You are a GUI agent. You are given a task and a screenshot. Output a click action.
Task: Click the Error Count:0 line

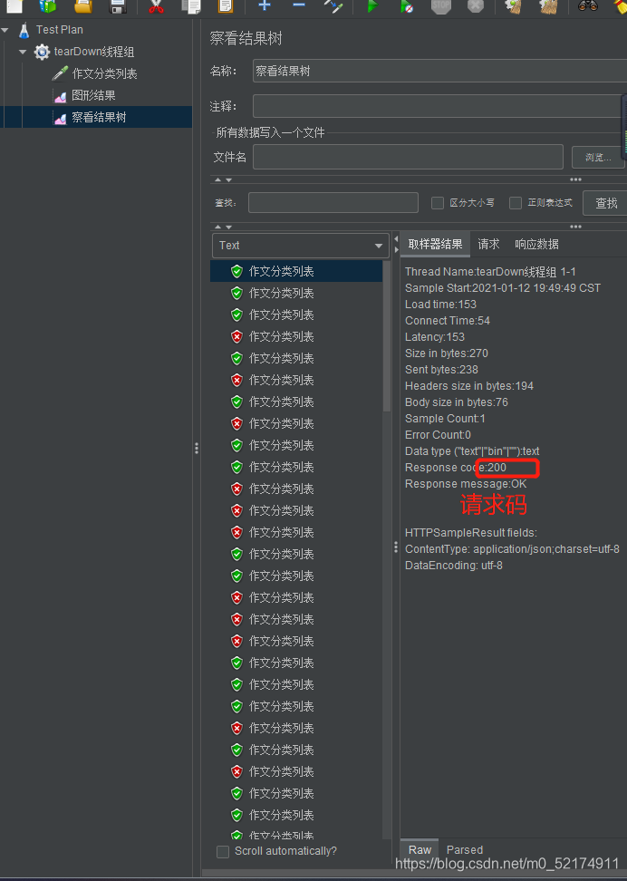click(438, 435)
